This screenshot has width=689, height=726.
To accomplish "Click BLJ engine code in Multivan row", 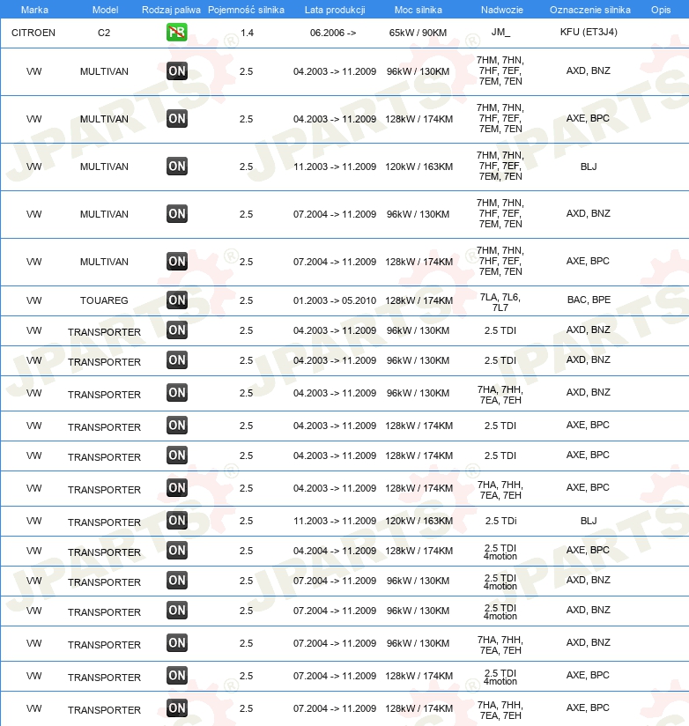I will coord(589,167).
